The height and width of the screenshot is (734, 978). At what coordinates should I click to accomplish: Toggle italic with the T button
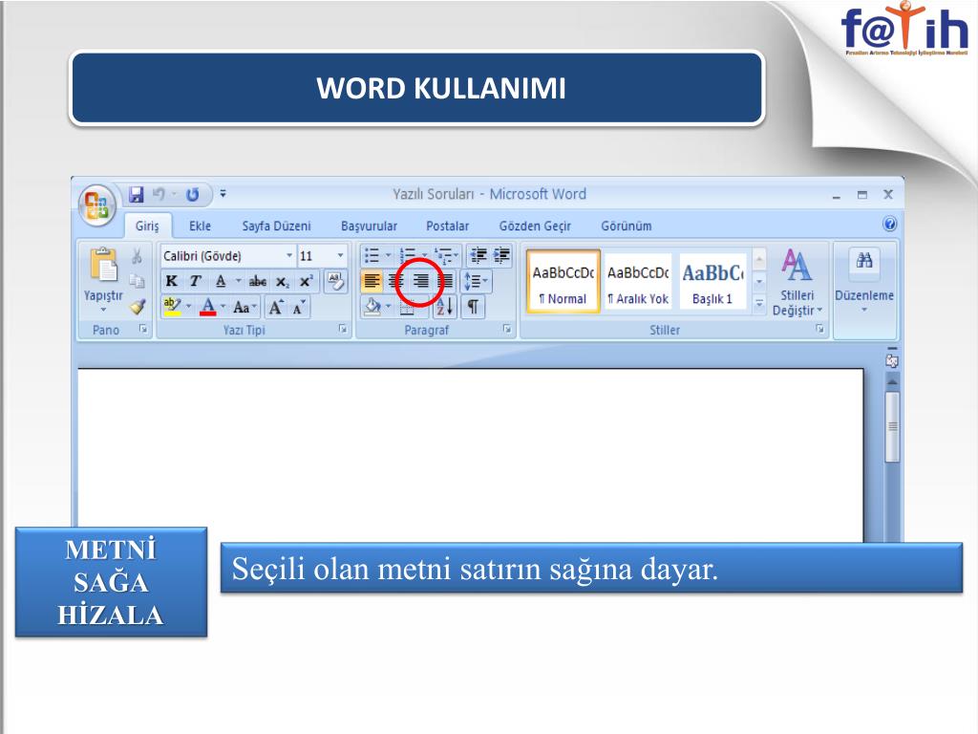195,281
